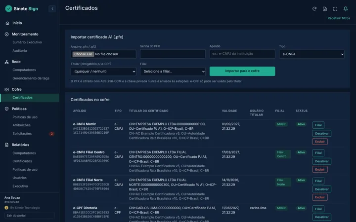Open notifications bell
Viewport: 356px width, 222px height.
click(x=346, y=8)
